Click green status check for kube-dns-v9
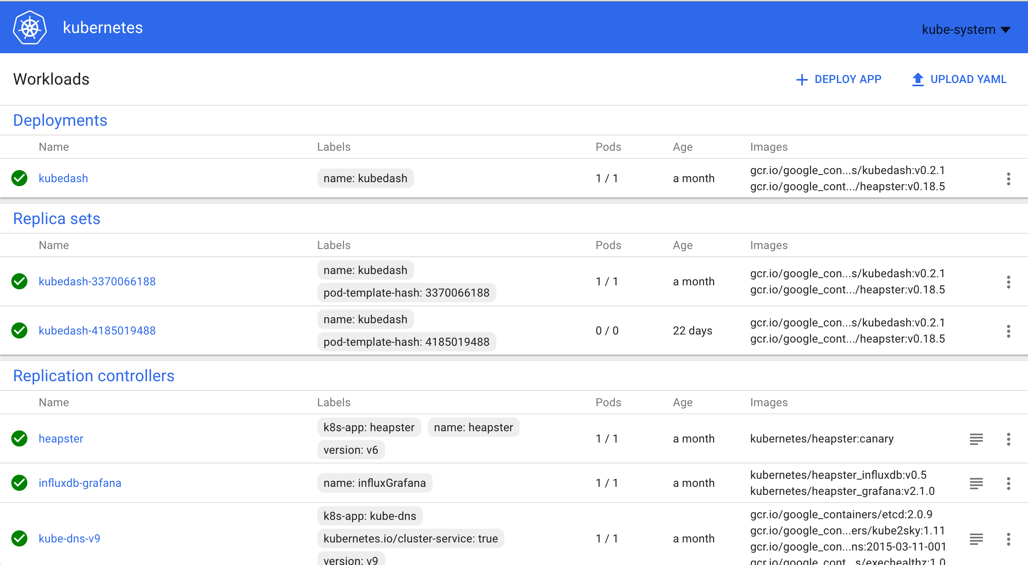Image resolution: width=1028 pixels, height=565 pixels. click(19, 538)
